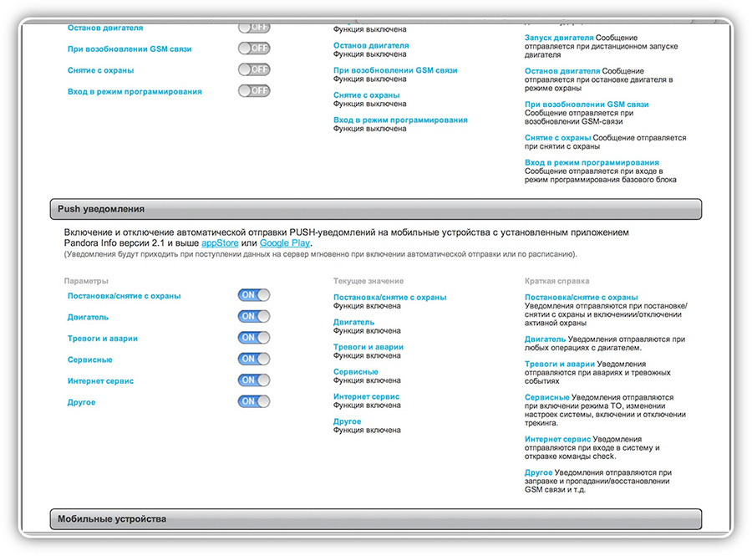Click Постановка/снятие с охраны parameter label
This screenshot has height=556, width=752.
coord(124,296)
